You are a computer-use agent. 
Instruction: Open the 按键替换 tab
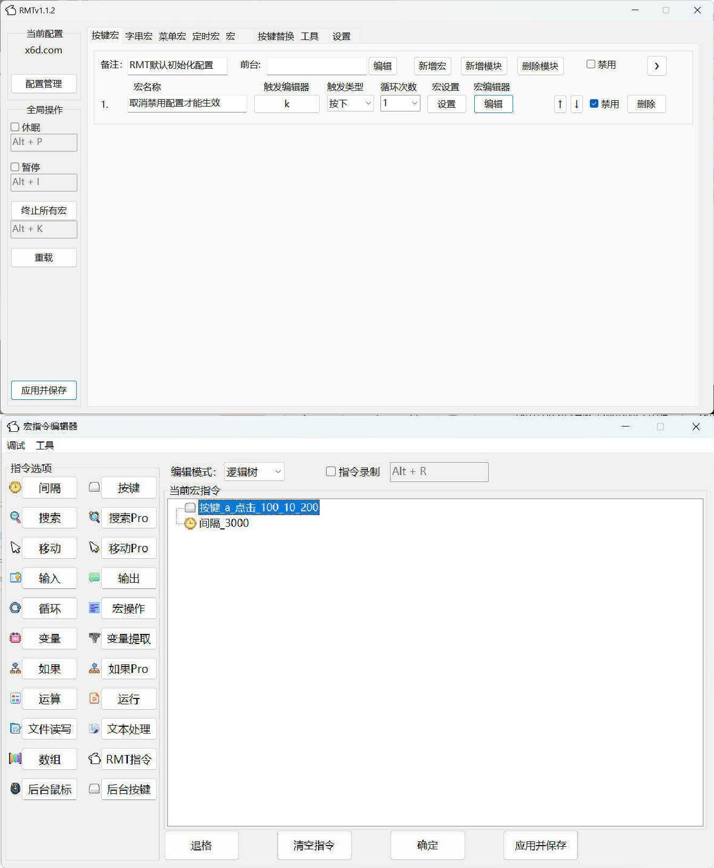click(275, 36)
